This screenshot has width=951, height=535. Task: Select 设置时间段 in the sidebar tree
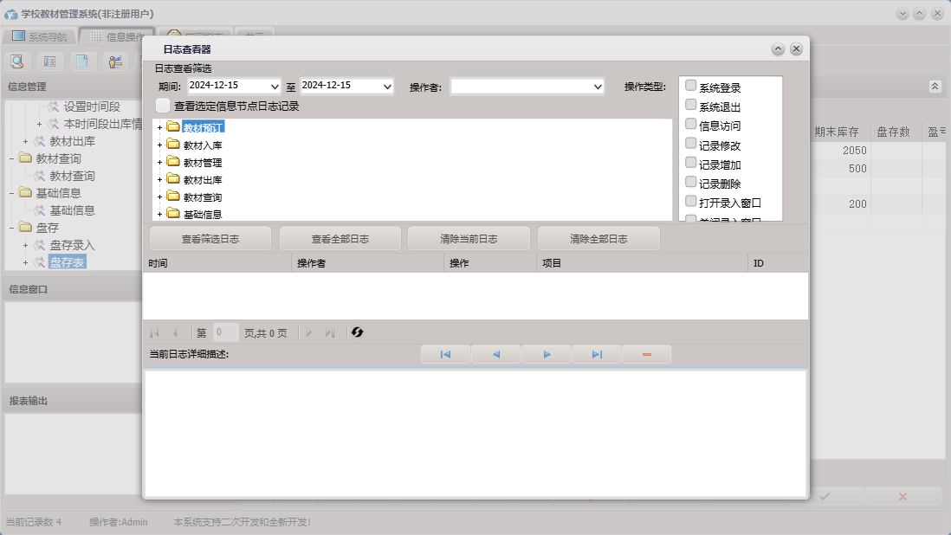point(92,106)
